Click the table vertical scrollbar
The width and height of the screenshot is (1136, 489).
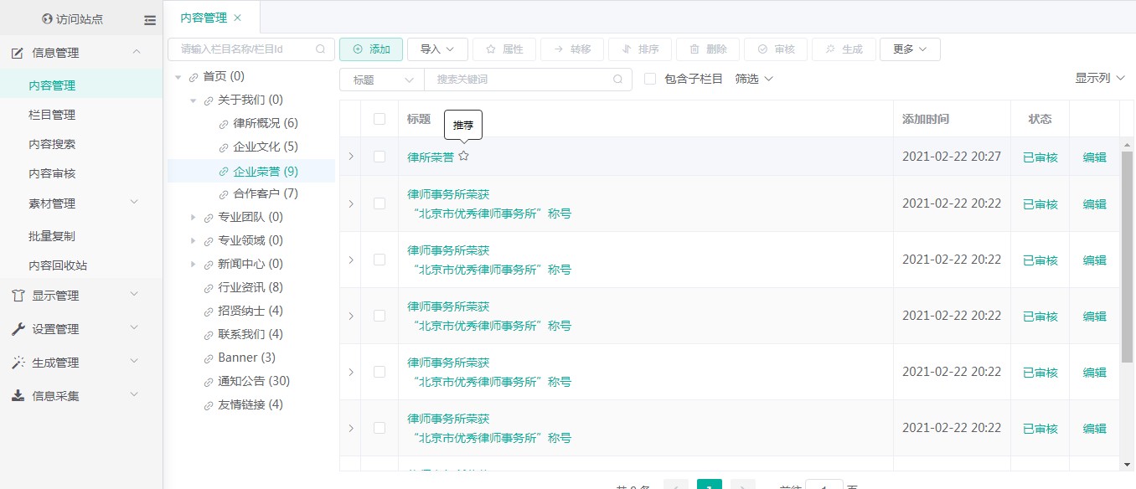click(1127, 251)
